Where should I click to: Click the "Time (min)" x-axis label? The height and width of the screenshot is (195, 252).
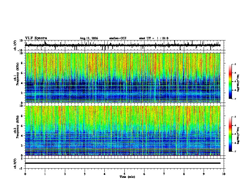click(x=127, y=177)
